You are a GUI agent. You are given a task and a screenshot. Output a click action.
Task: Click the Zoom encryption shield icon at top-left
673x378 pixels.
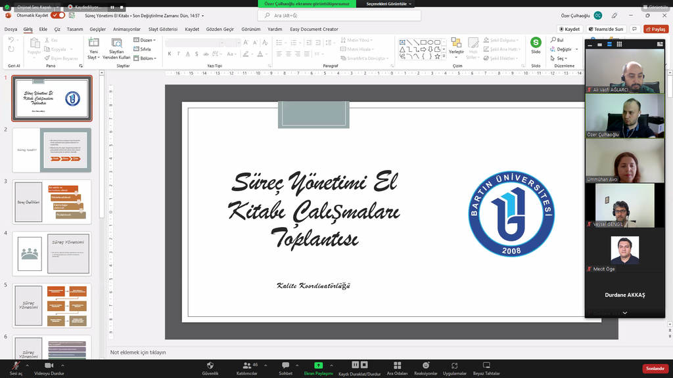coord(7,7)
